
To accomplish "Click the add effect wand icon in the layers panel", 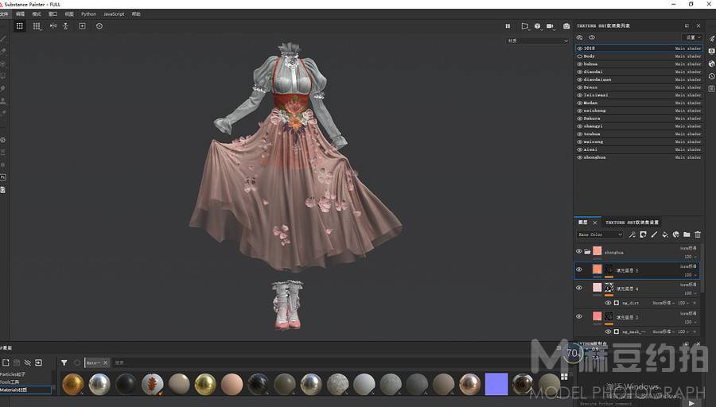I will [632, 235].
